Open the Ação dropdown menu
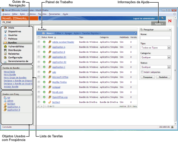This screenshot has height=142, width=178. [x=77, y=33]
